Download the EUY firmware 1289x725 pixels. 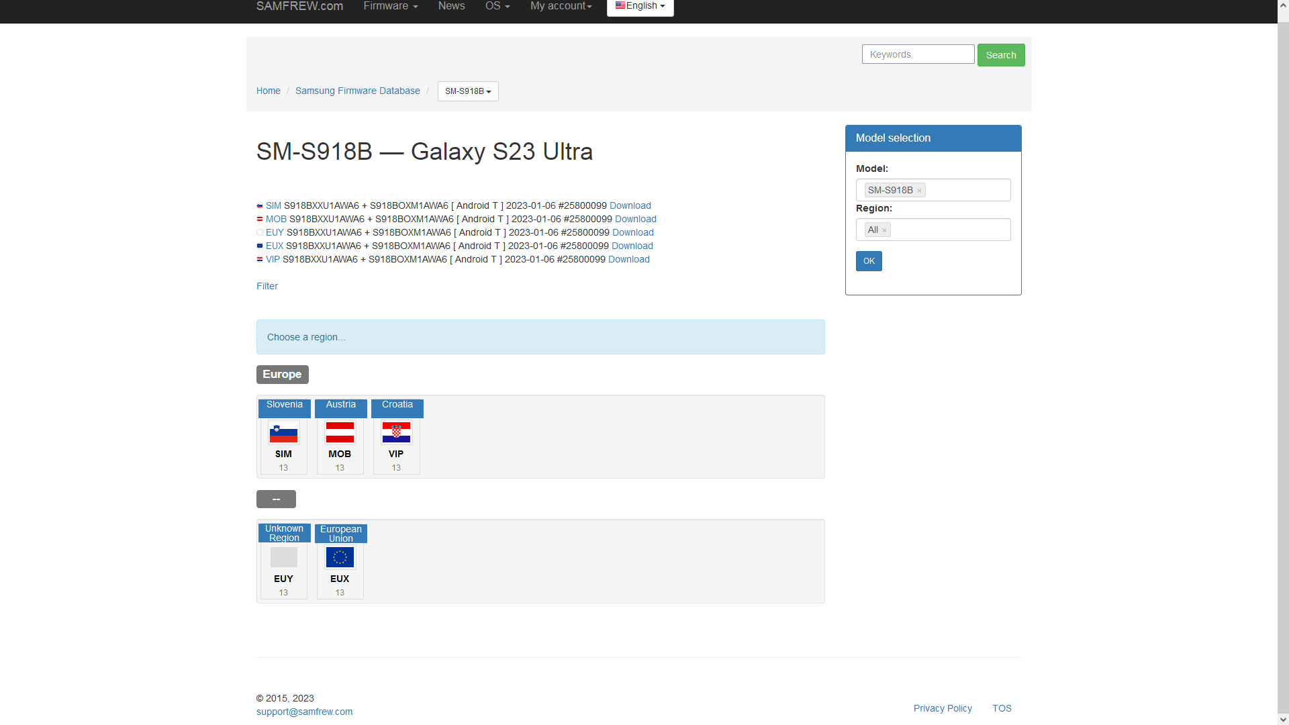(x=633, y=232)
